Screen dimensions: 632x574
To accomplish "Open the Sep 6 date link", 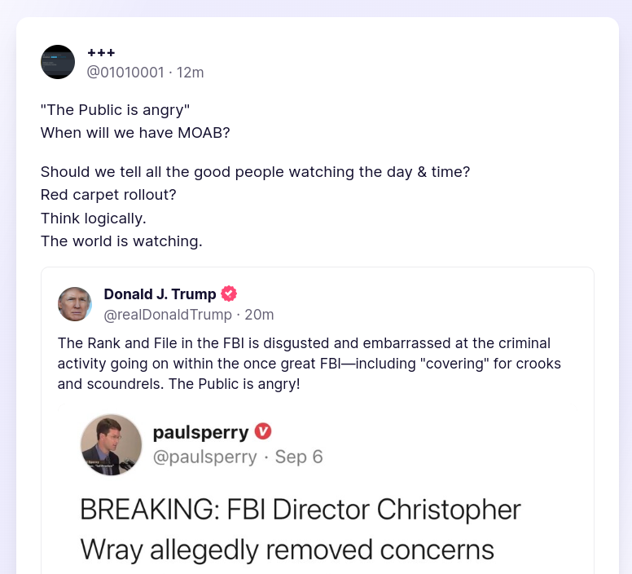I will pyautogui.click(x=299, y=457).
